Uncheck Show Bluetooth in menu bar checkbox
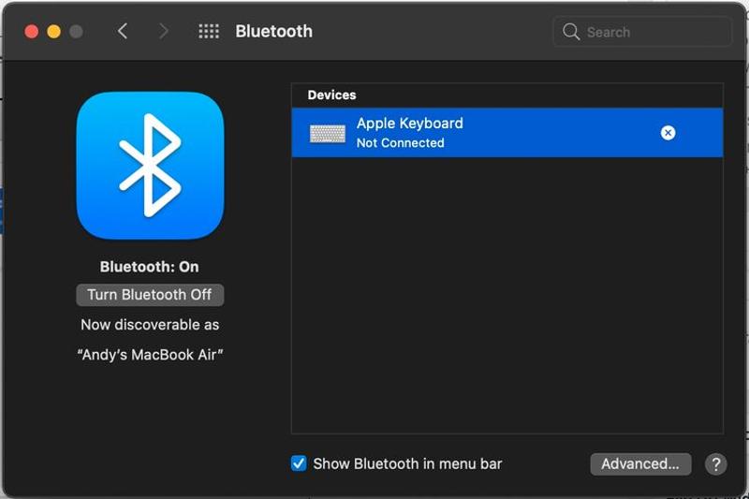The height and width of the screenshot is (499, 749). tap(299, 463)
